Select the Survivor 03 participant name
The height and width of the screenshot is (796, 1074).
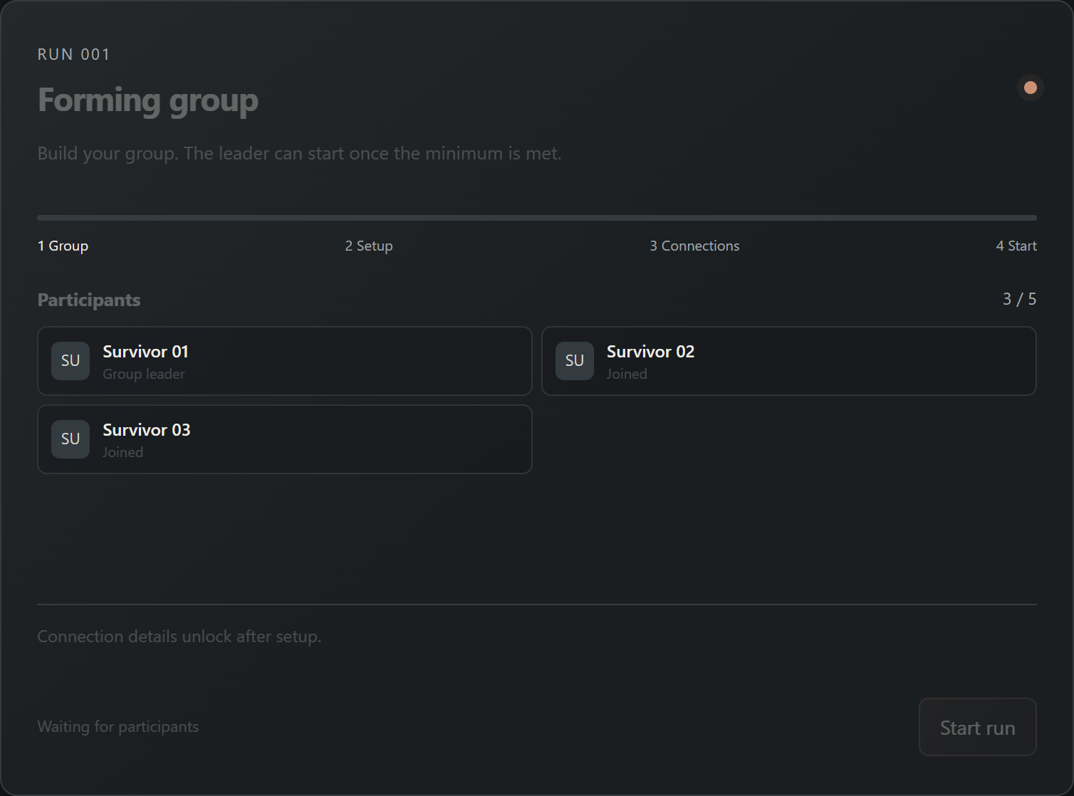(x=147, y=430)
